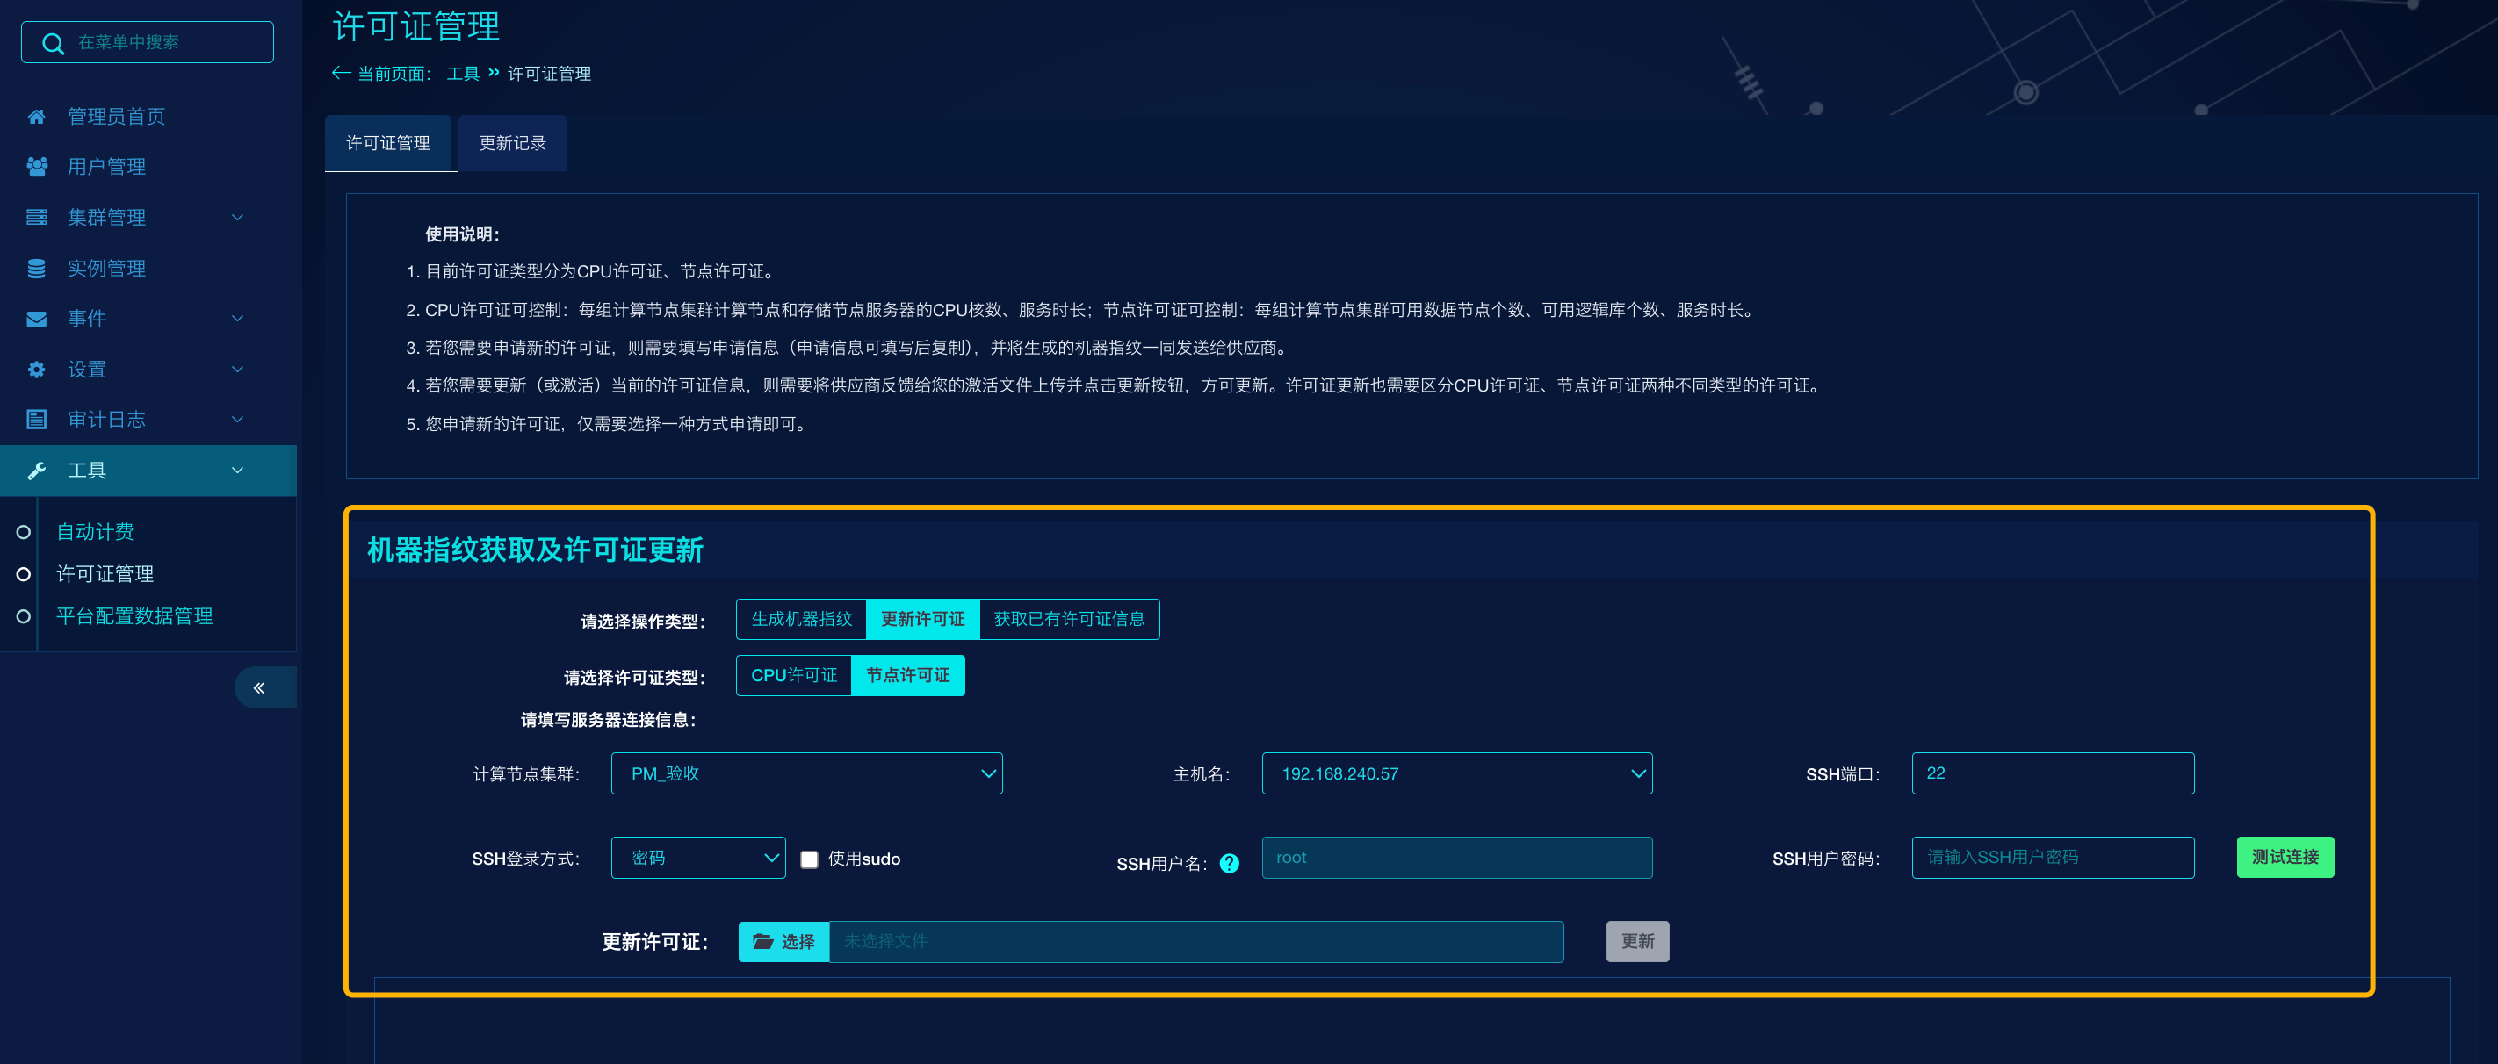The width and height of the screenshot is (2498, 1064).
Task: Click the 选择 file browse button
Action: (783, 941)
